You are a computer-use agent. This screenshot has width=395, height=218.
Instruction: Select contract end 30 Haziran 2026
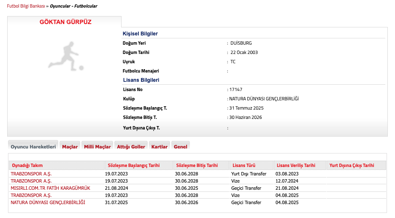click(x=246, y=117)
